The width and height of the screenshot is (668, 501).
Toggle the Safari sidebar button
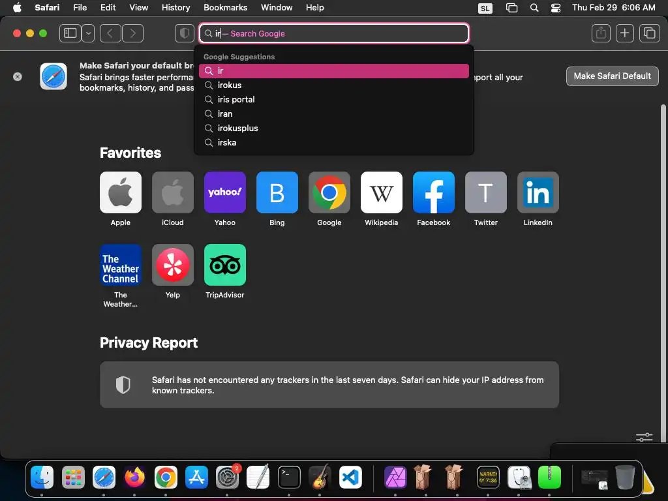pyautogui.click(x=70, y=33)
